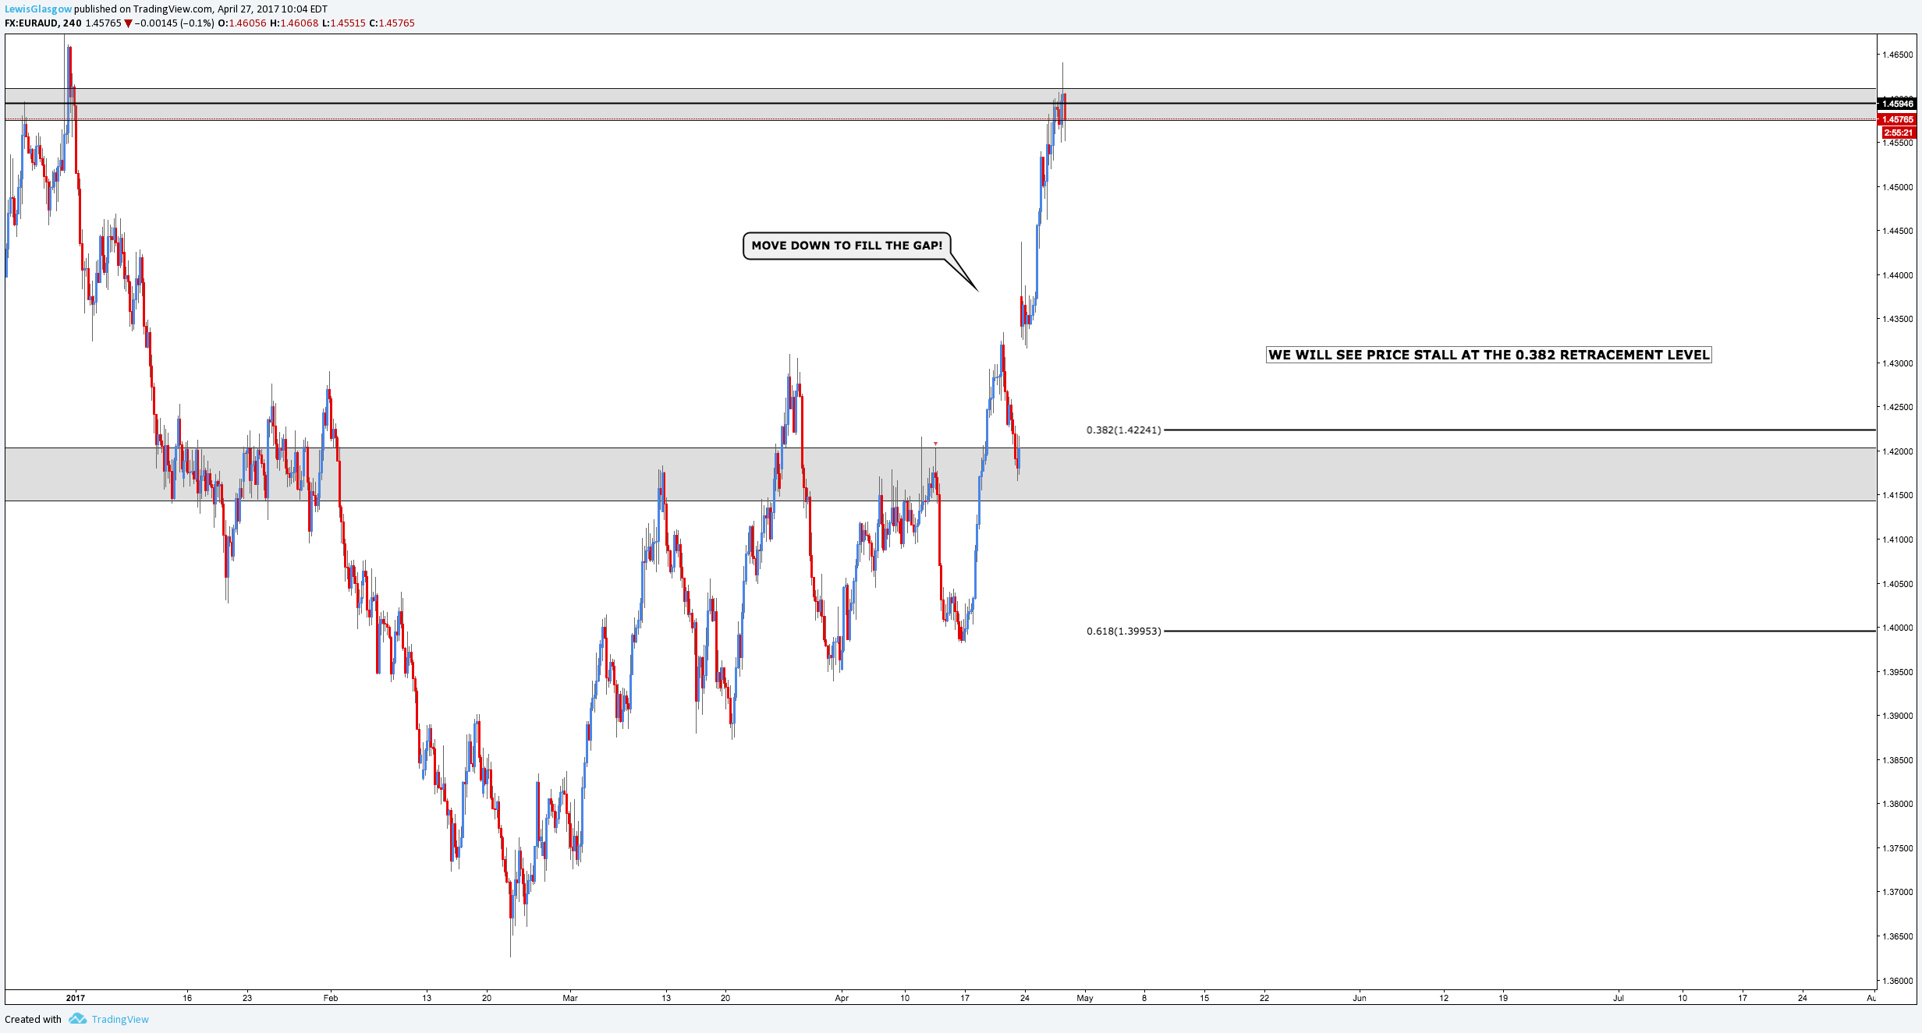Select the 'MOVE DOWN TO FILL THE GAP!' callout
Viewport: 1922px width, 1033px height.
click(x=847, y=246)
